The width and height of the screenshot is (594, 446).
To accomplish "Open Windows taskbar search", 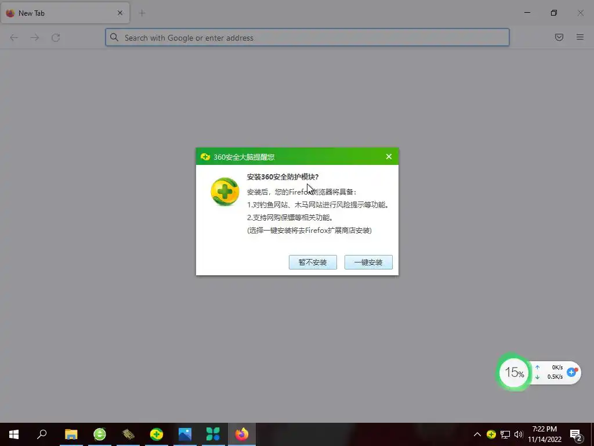I will point(42,434).
